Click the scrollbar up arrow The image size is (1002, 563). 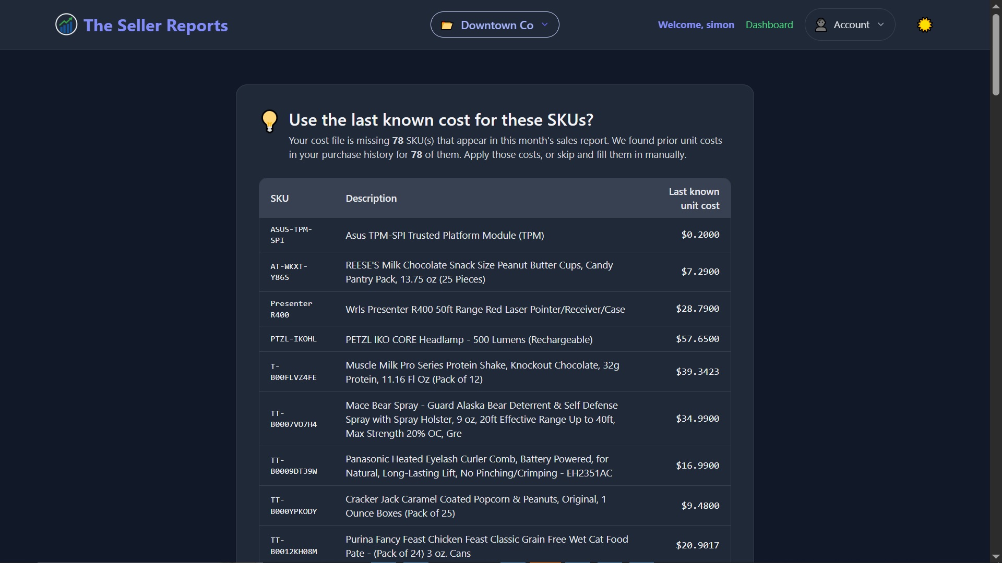pos(996,5)
